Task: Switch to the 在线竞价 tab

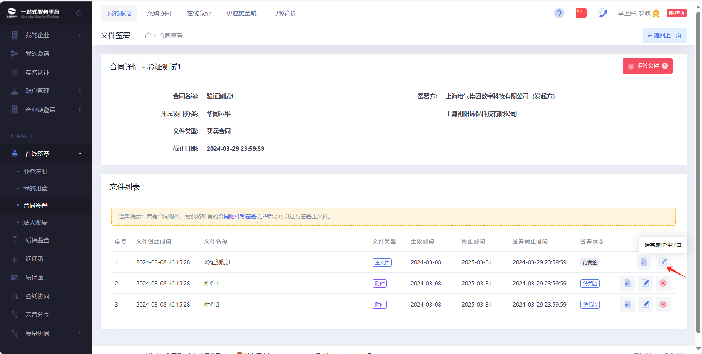Action: coord(199,13)
